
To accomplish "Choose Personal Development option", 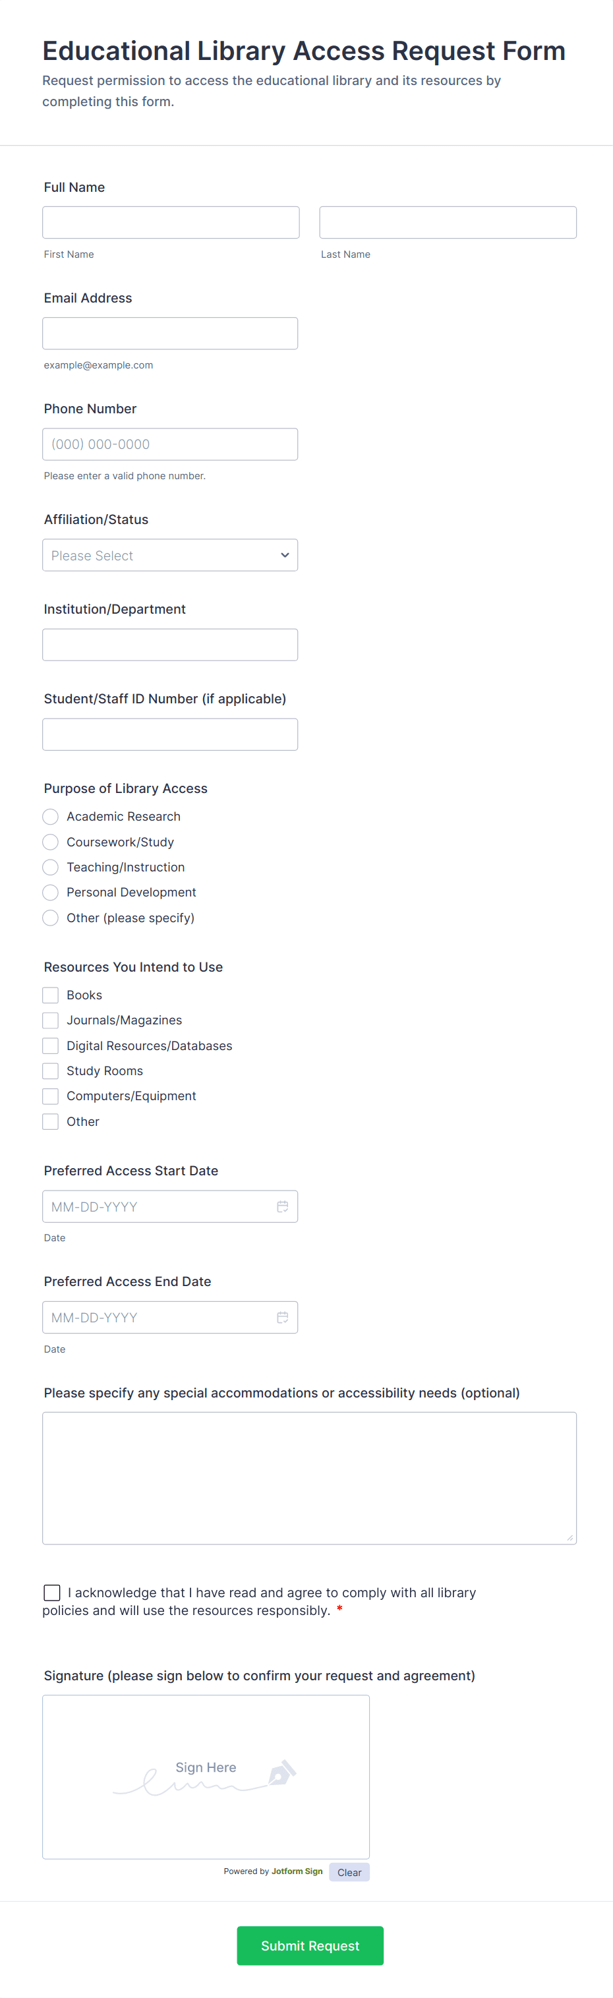I will [x=49, y=892].
